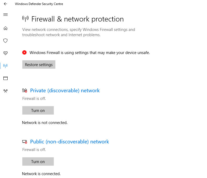The width and height of the screenshot is (207, 178).
Task: Expand the hamburger navigation menu
Action: 6,15
